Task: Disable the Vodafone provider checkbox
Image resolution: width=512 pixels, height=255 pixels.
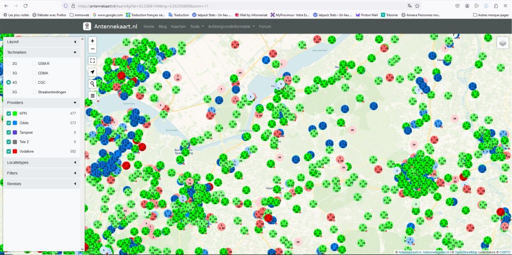Action: tap(9, 151)
